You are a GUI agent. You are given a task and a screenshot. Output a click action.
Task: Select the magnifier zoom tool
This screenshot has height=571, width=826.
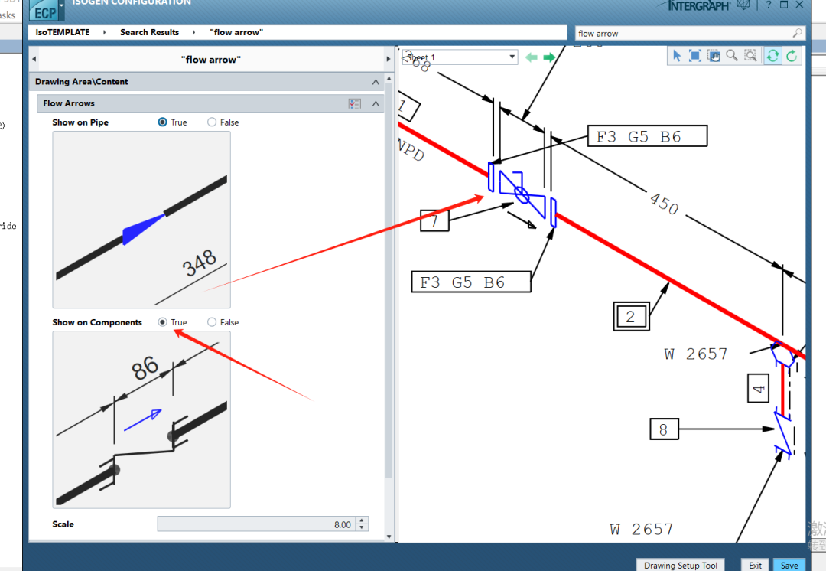pos(732,56)
